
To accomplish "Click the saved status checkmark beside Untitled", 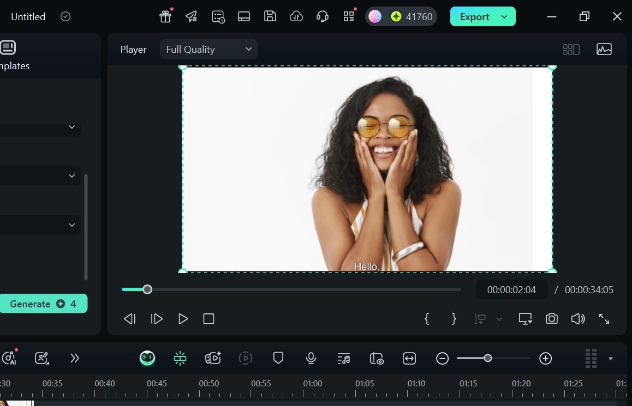I will click(x=65, y=16).
